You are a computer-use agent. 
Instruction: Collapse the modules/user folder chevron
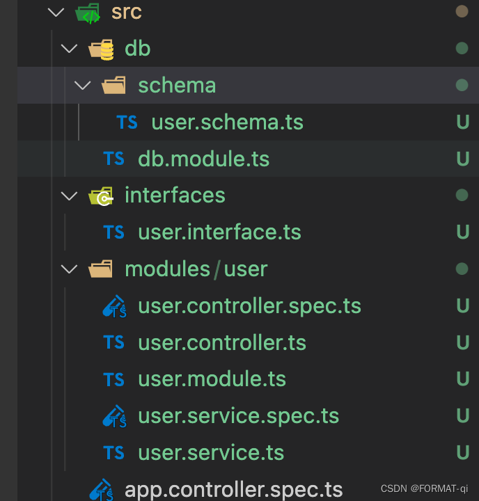coord(69,269)
